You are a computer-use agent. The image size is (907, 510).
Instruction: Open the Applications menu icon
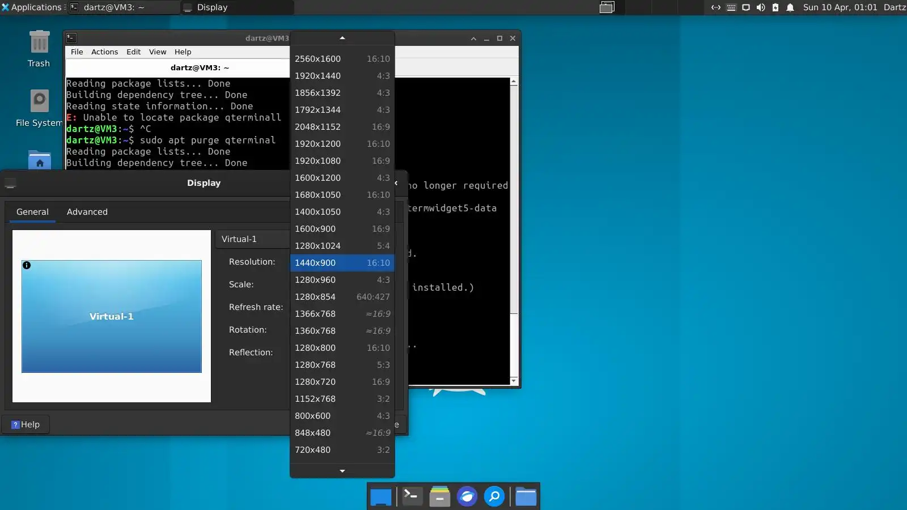pos(5,7)
